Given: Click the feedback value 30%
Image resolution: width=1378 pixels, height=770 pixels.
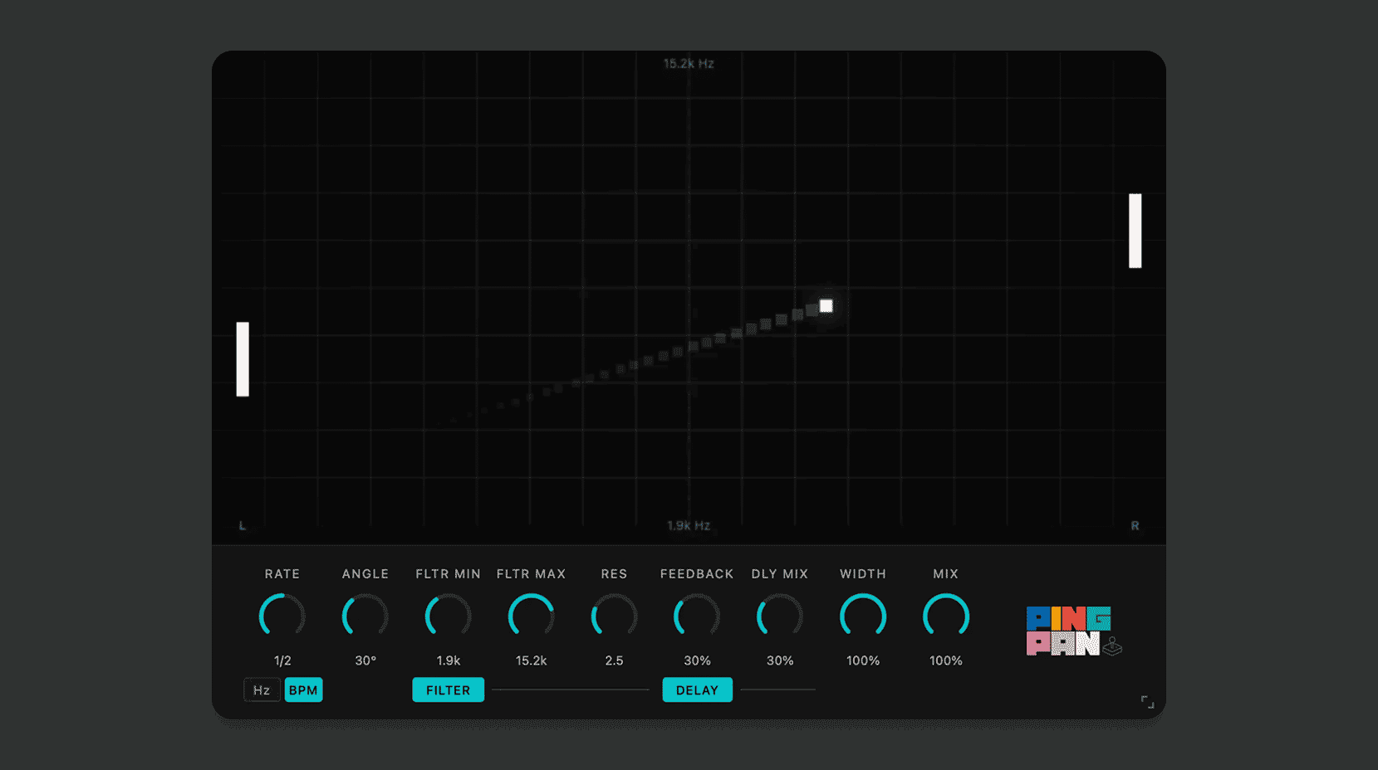Looking at the screenshot, I should [x=697, y=660].
